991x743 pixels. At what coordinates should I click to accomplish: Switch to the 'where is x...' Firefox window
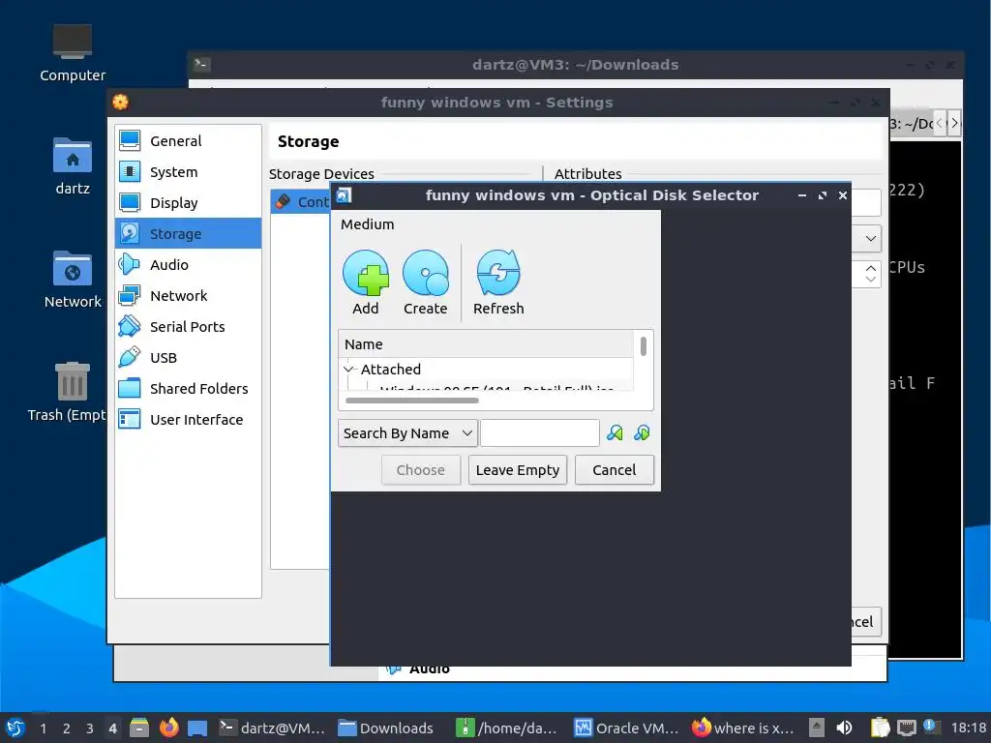[x=743, y=728]
